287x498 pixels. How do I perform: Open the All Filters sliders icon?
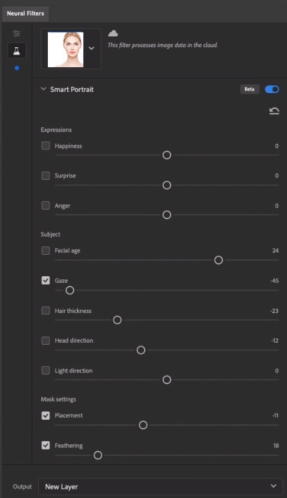[x=17, y=33]
